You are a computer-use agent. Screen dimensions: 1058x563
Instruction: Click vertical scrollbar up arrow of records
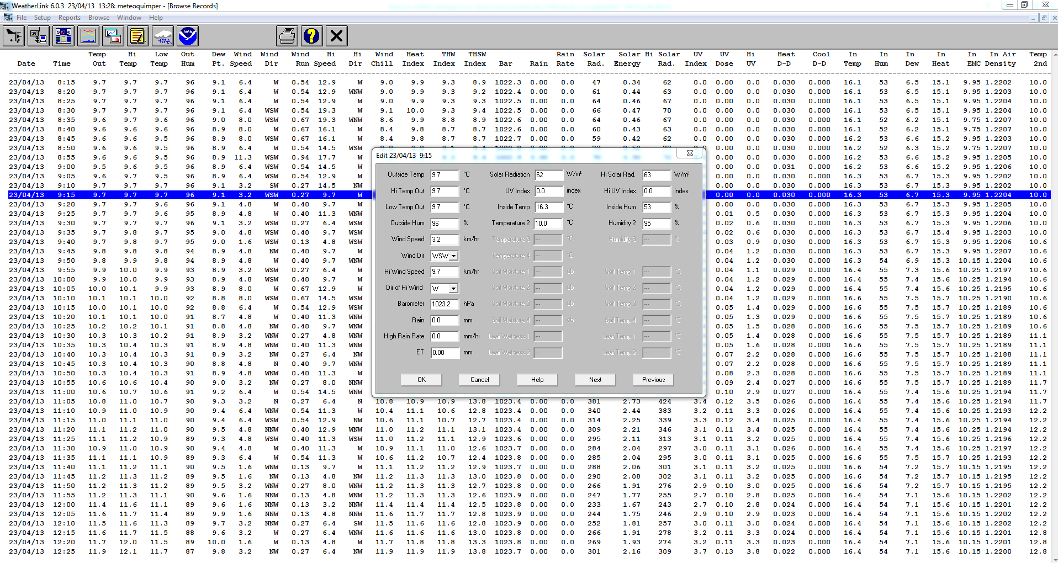pos(1055,54)
